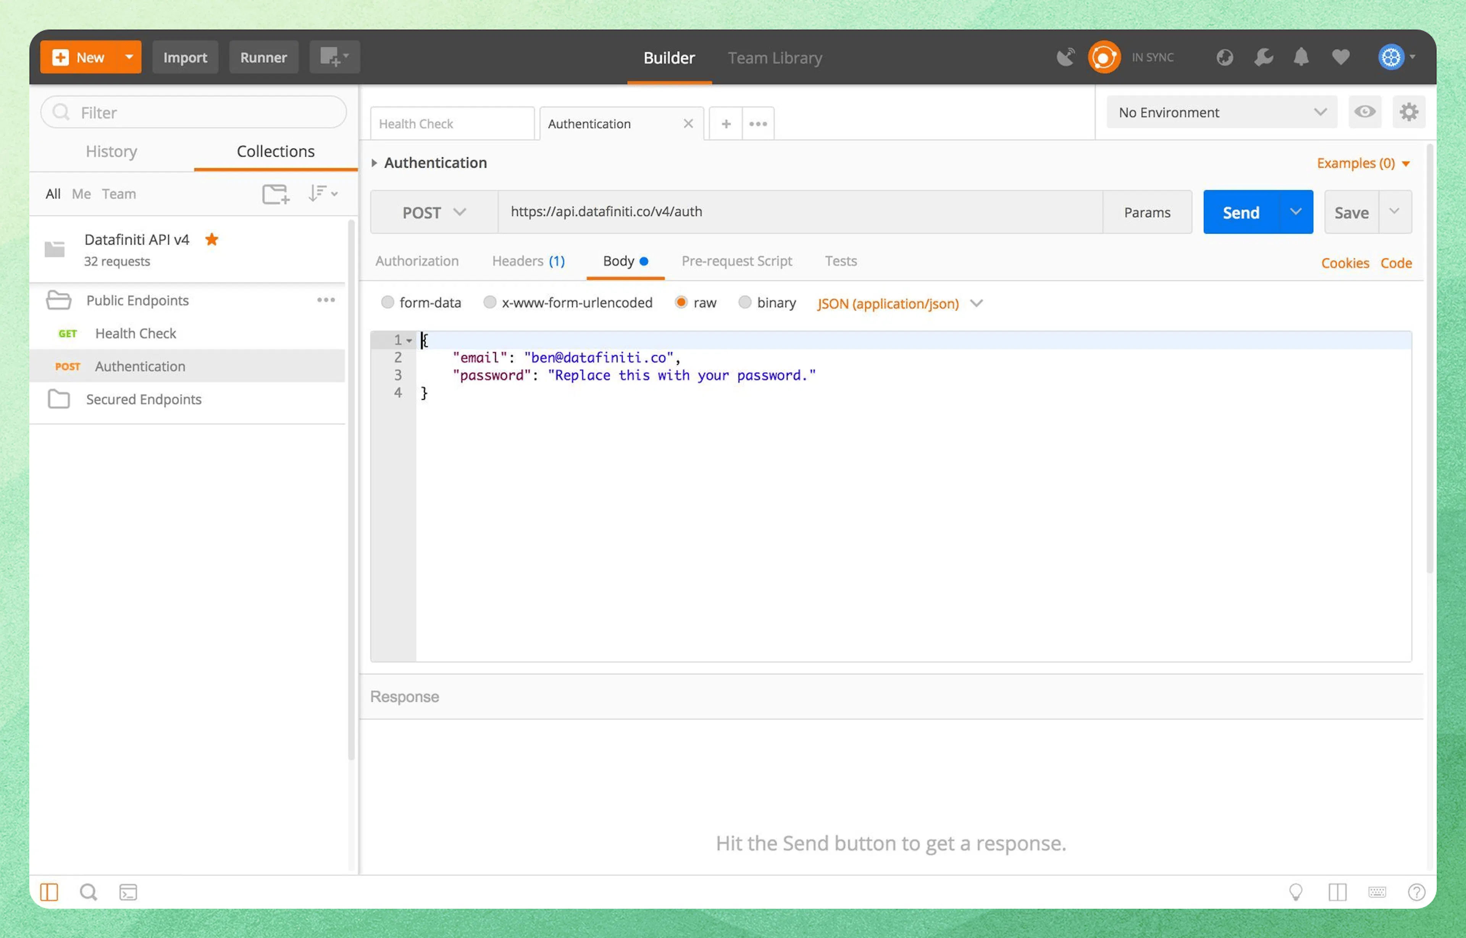This screenshot has height=938, width=1466.
Task: Toggle environment quick look eye icon
Action: (1364, 112)
